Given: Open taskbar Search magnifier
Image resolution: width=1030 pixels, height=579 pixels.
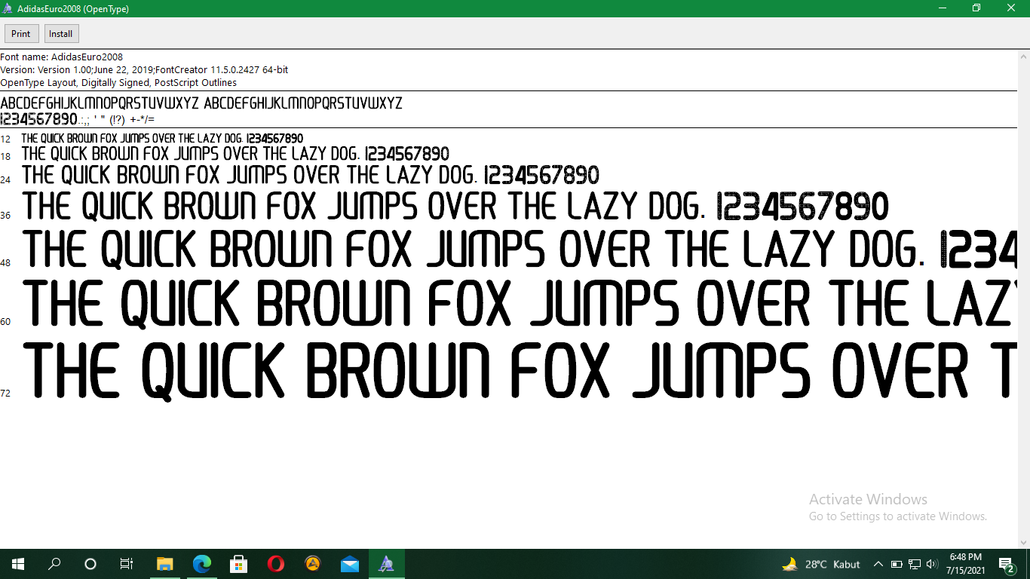Looking at the screenshot, I should coord(54,564).
